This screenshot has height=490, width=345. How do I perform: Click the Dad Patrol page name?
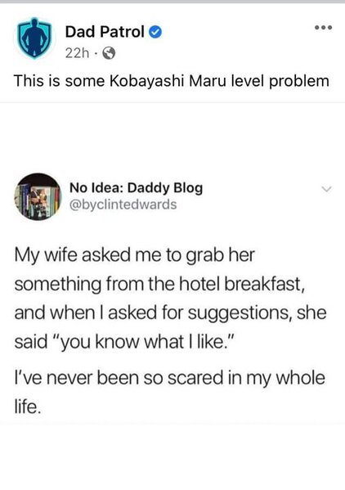[x=105, y=32]
